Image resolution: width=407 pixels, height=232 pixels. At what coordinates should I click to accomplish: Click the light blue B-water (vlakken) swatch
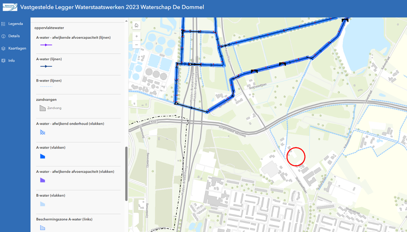point(42,204)
